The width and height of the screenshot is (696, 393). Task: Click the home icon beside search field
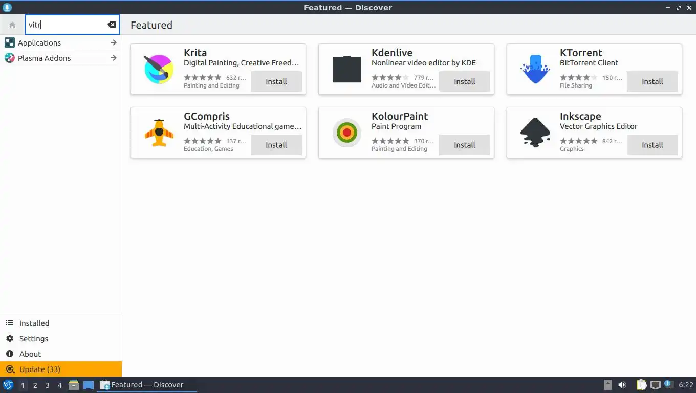point(12,25)
